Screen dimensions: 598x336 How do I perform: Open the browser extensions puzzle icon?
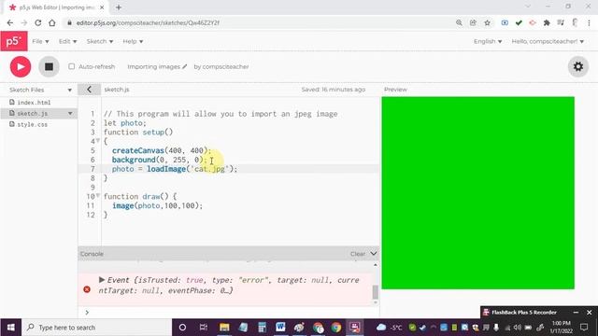[x=547, y=22]
